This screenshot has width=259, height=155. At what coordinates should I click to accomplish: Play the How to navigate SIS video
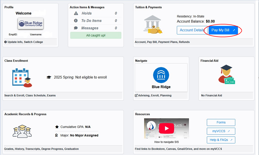coord(167,128)
